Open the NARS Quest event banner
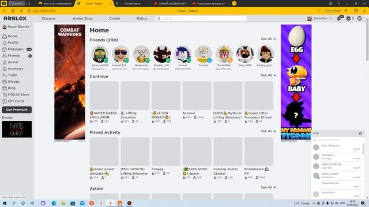369x207 pixels. (17, 129)
